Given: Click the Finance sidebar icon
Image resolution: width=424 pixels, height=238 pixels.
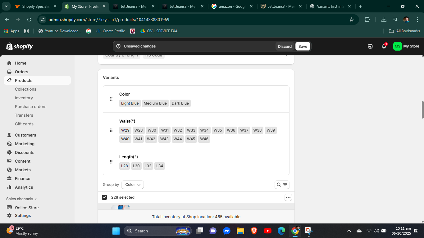Looking at the screenshot, I should [x=9, y=178].
